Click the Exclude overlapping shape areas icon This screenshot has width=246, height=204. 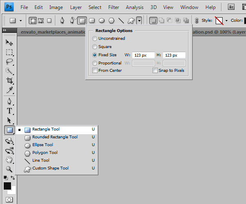coord(186,20)
